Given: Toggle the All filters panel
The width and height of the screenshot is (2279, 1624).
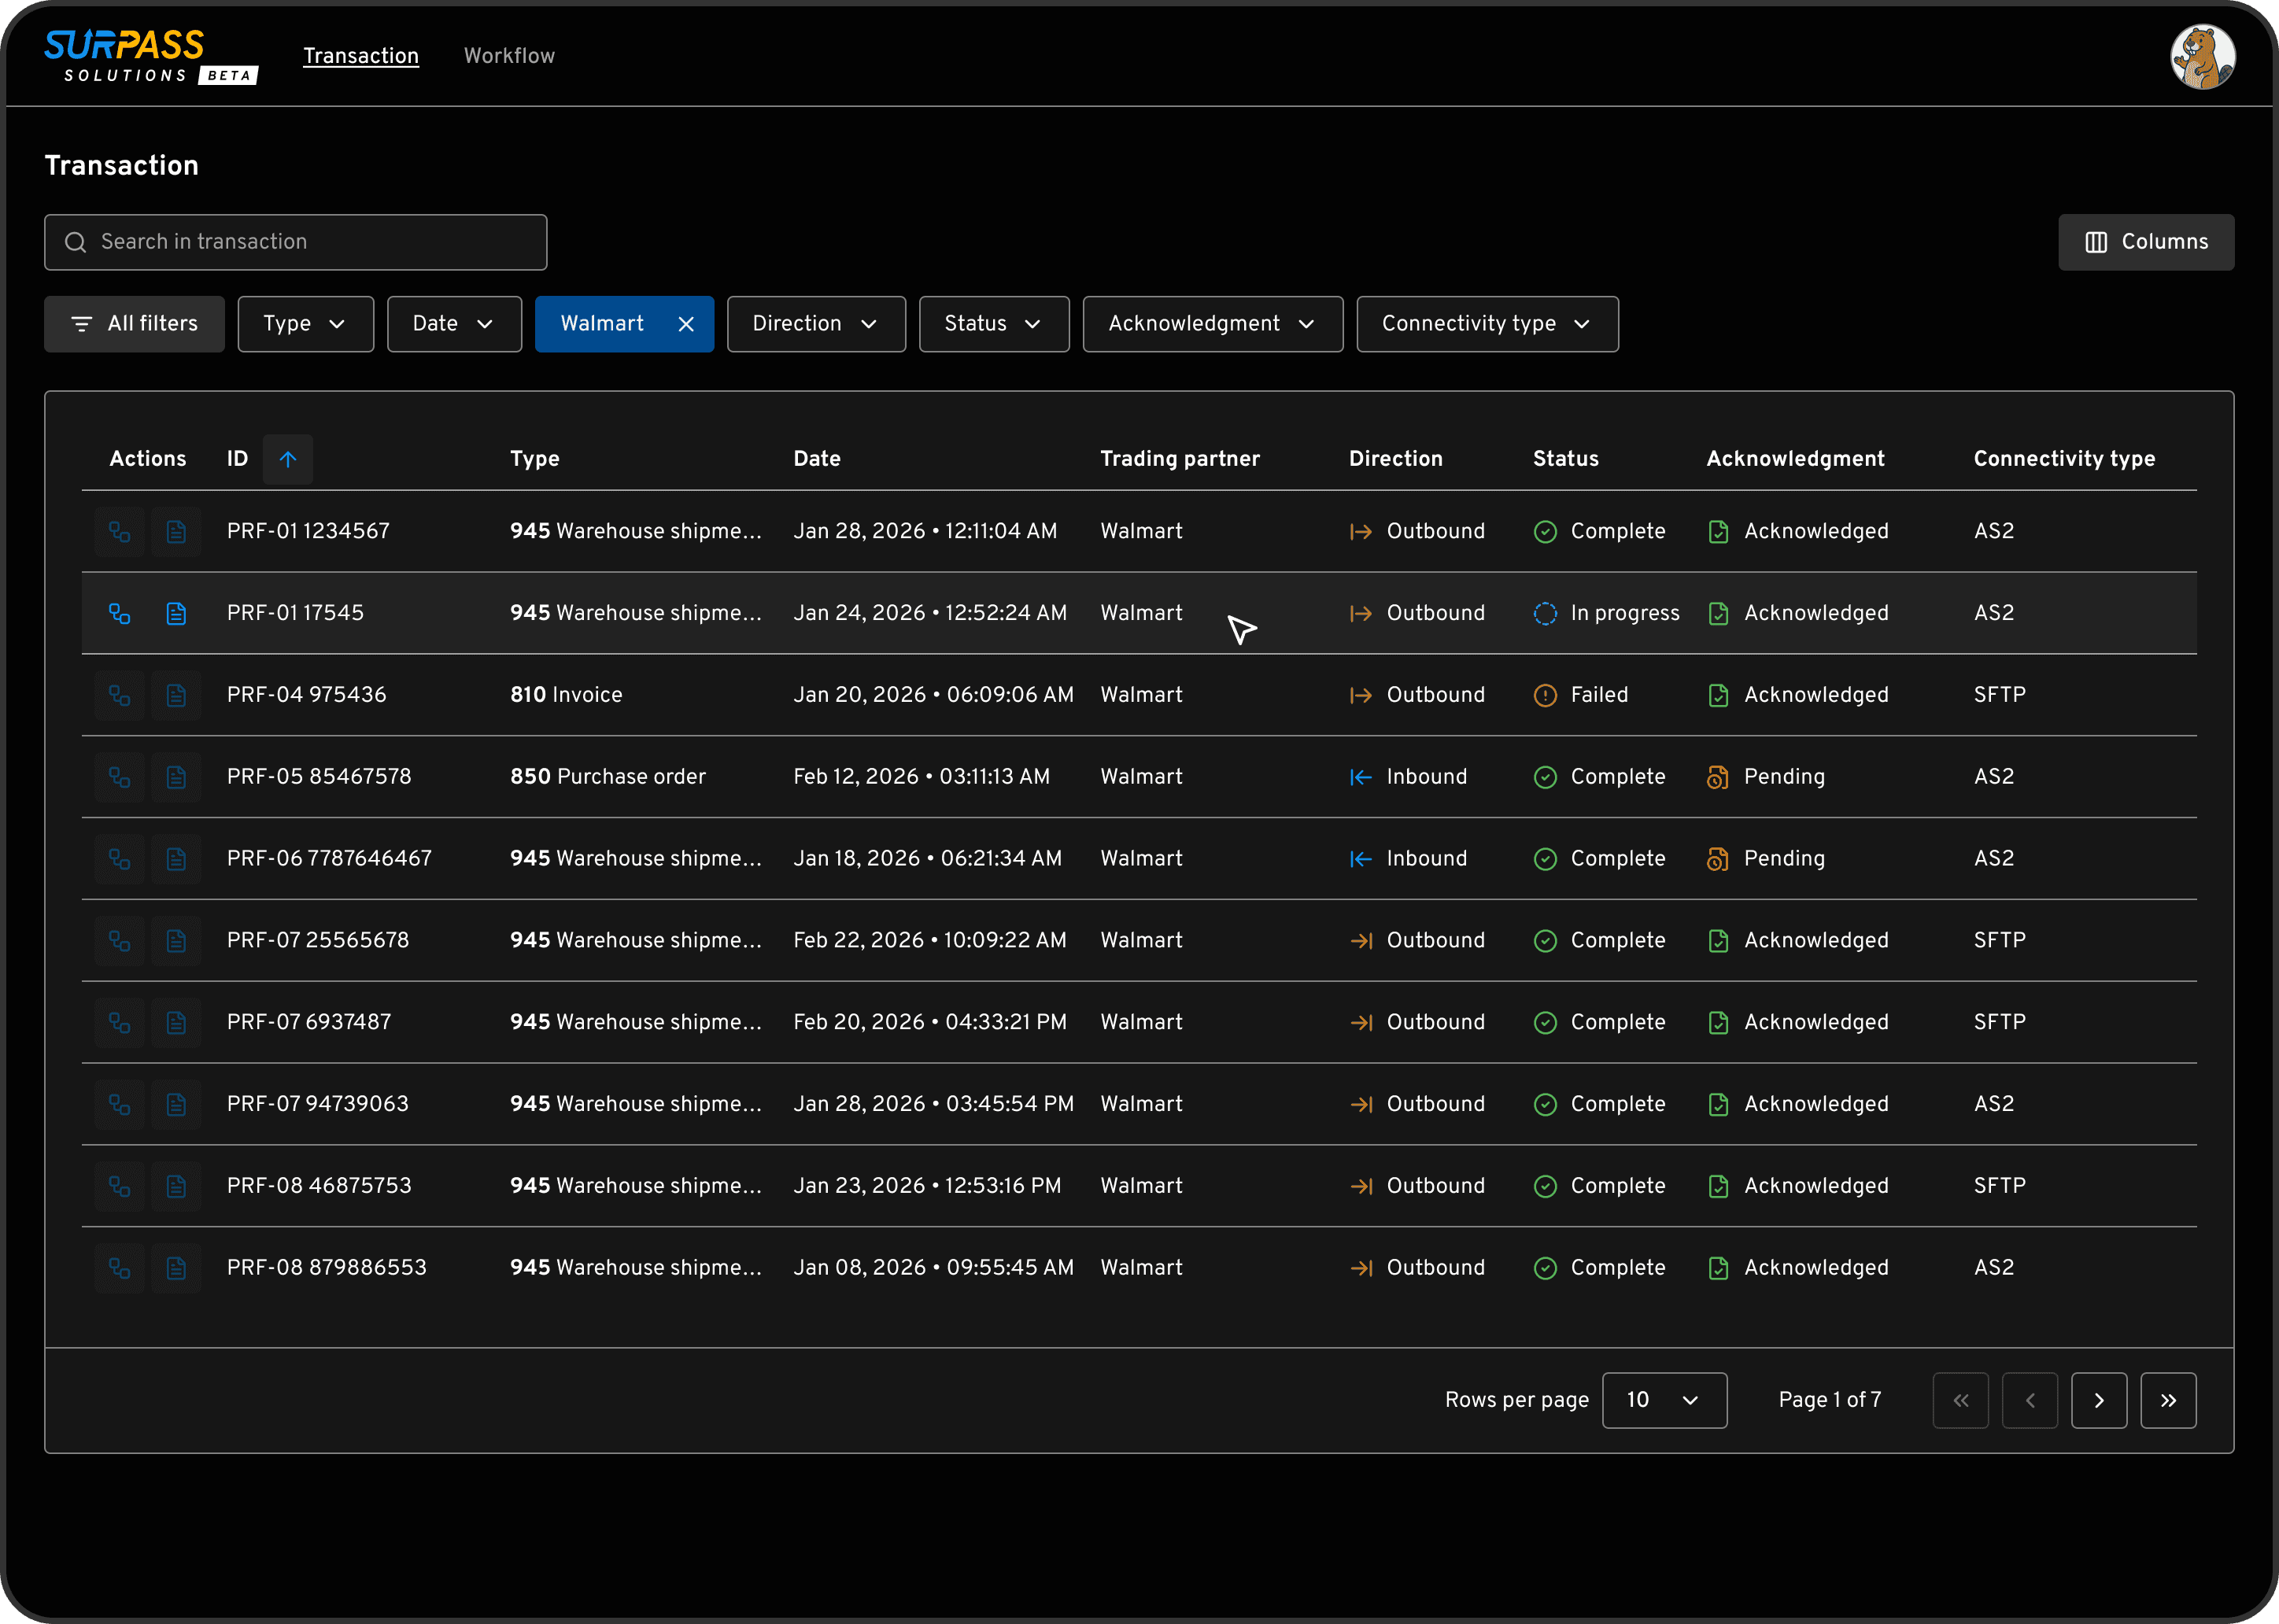Looking at the screenshot, I should (134, 323).
